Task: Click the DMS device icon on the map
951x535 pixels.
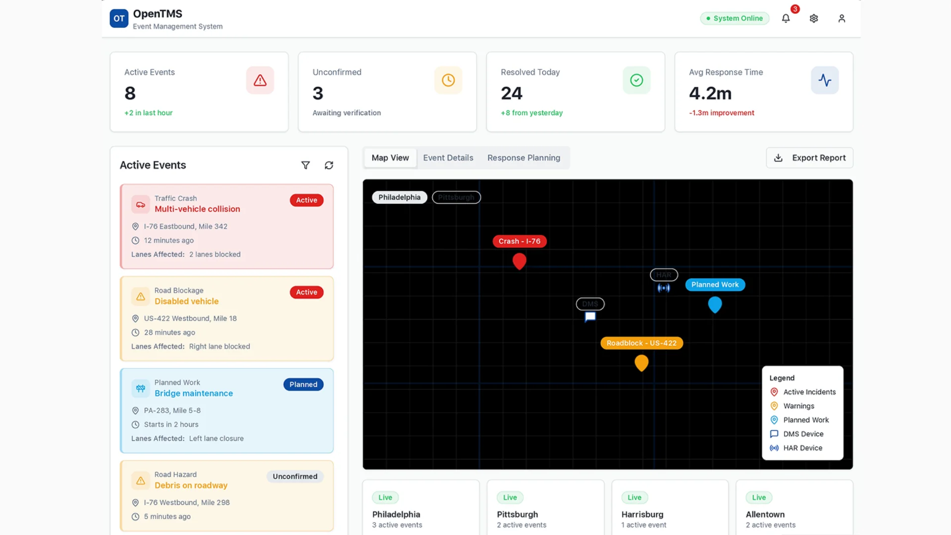Action: (x=589, y=317)
